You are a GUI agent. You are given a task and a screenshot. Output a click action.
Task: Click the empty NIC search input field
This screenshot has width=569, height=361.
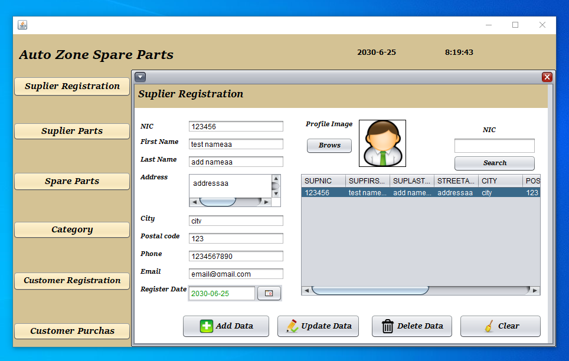tap(494, 145)
